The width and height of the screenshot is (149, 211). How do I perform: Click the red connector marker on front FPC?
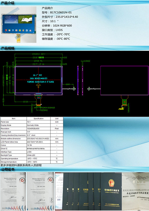point(39,97)
